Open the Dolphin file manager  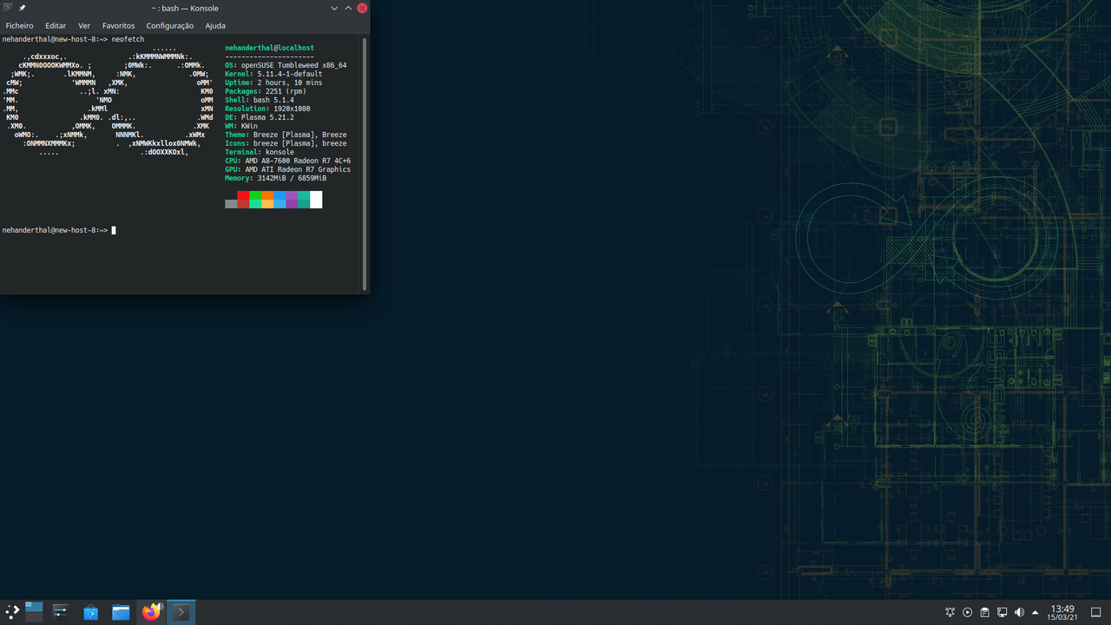click(121, 612)
